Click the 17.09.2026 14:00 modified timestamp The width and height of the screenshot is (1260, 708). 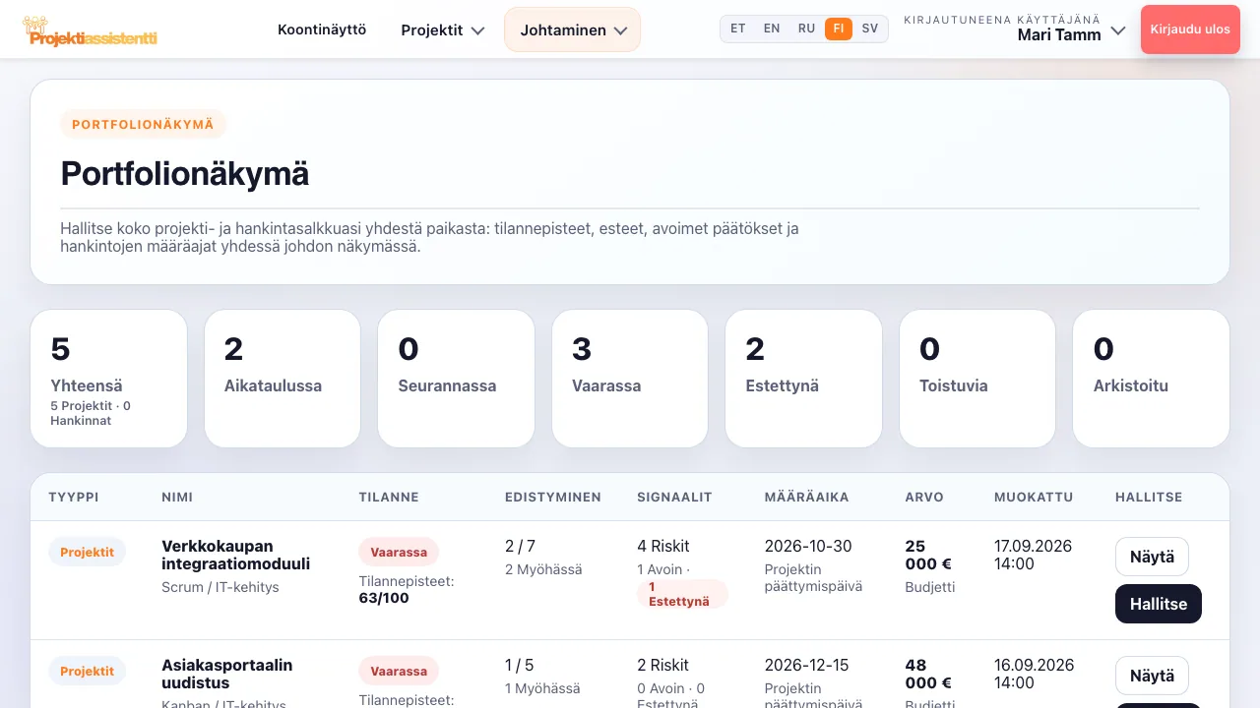pyautogui.click(x=1034, y=555)
